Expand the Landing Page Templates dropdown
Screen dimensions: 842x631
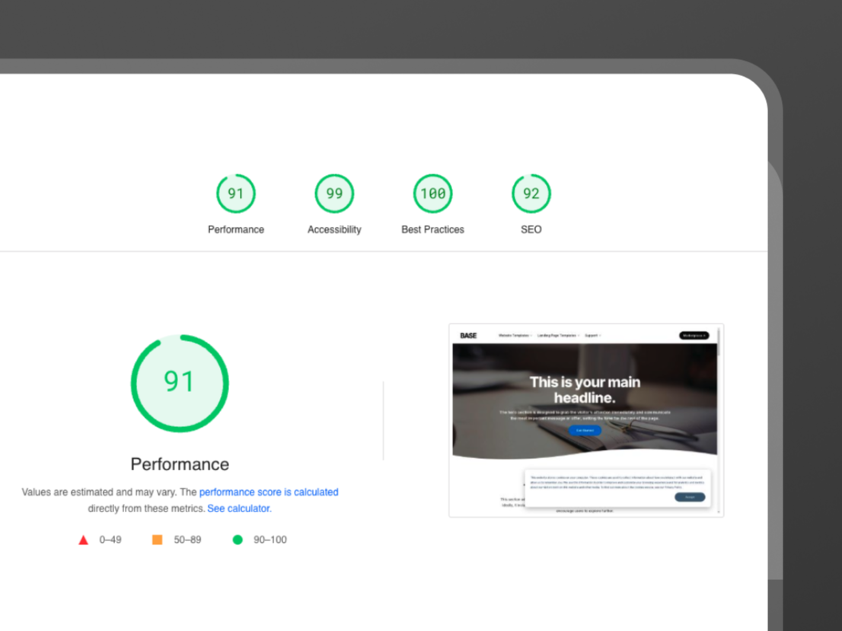click(x=558, y=335)
